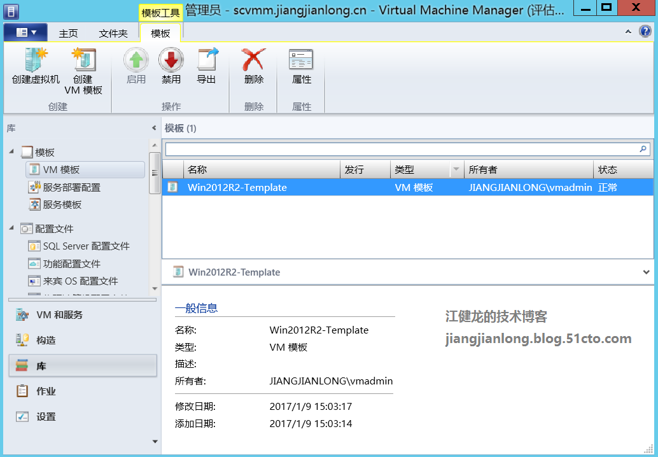This screenshot has height=457, width=658.
Task: Open the blue application menu dropdown button
Action: tap(25, 32)
